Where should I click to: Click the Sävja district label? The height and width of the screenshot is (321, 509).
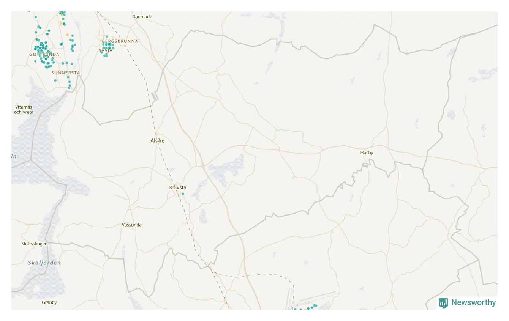pyautogui.click(x=106, y=50)
